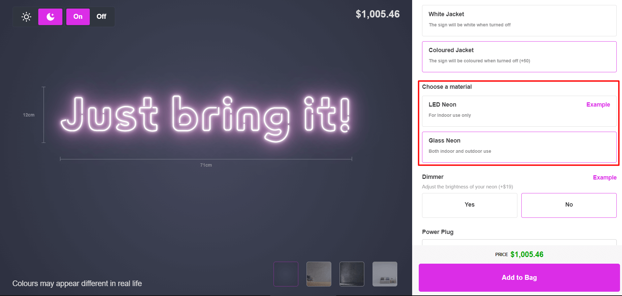The image size is (622, 296).
Task: Click the Power Plug option box
Action: point(519,242)
